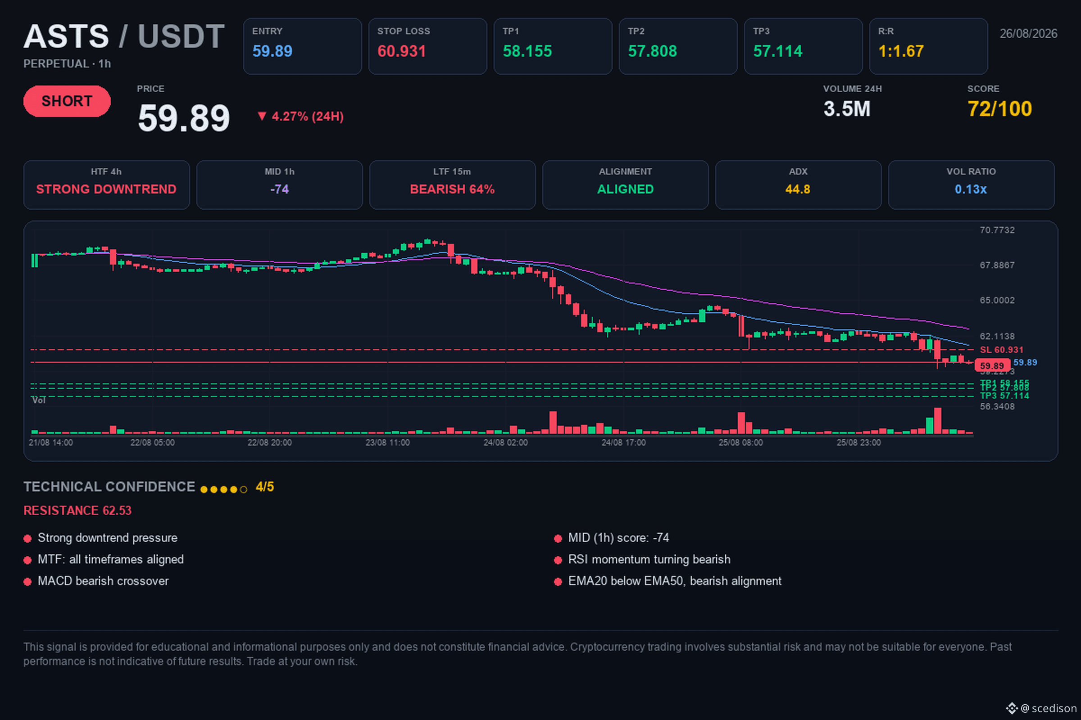Click the 67.8867 price axis label
This screenshot has width=1081, height=720.
pyautogui.click(x=997, y=265)
